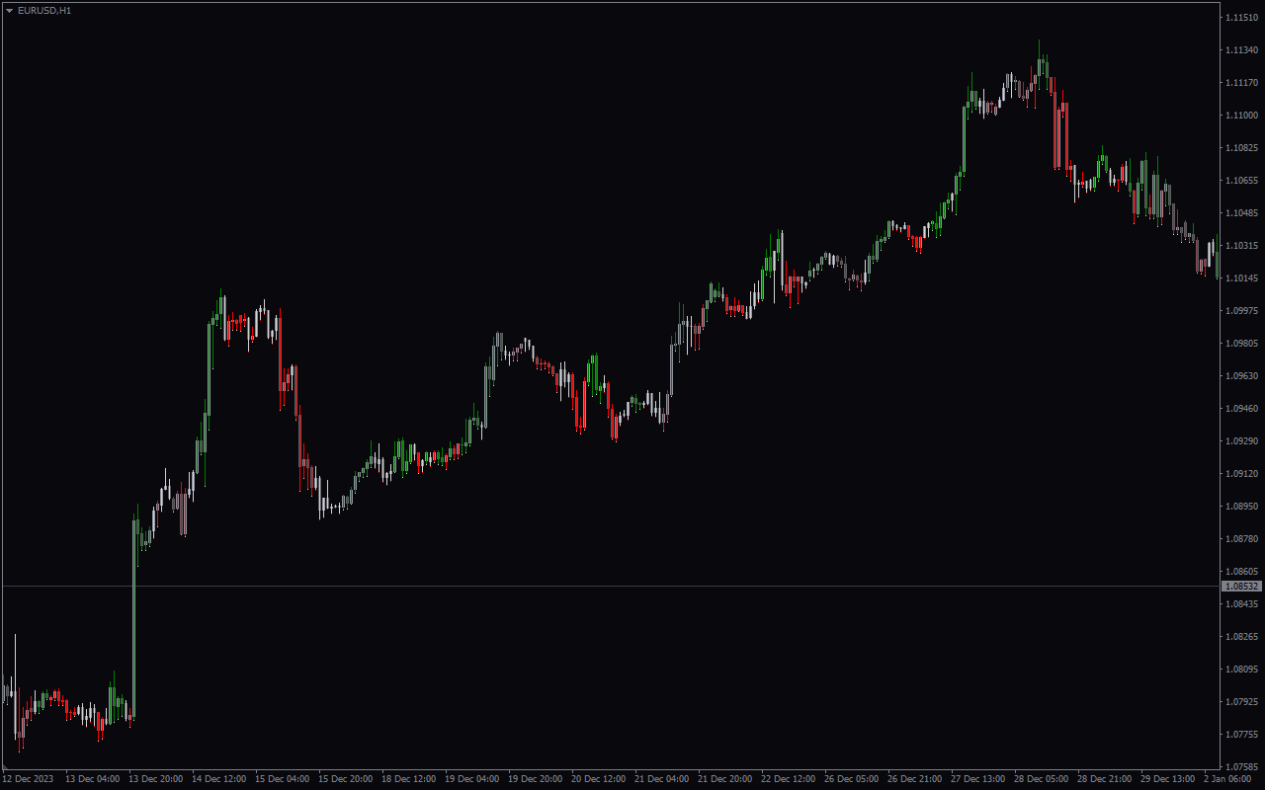
Task: Click the EURUSD,H1 chart title
Action: tap(44, 10)
